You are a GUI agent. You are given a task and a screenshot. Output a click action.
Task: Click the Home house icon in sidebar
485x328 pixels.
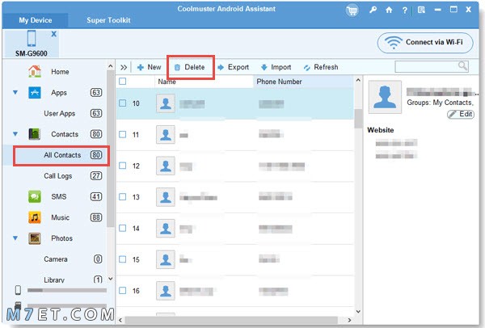[x=35, y=71]
